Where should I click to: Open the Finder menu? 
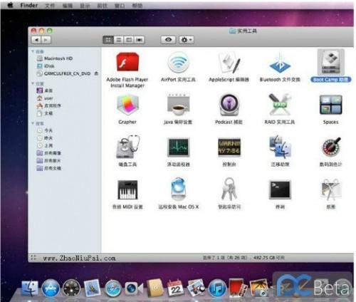pos(29,5)
